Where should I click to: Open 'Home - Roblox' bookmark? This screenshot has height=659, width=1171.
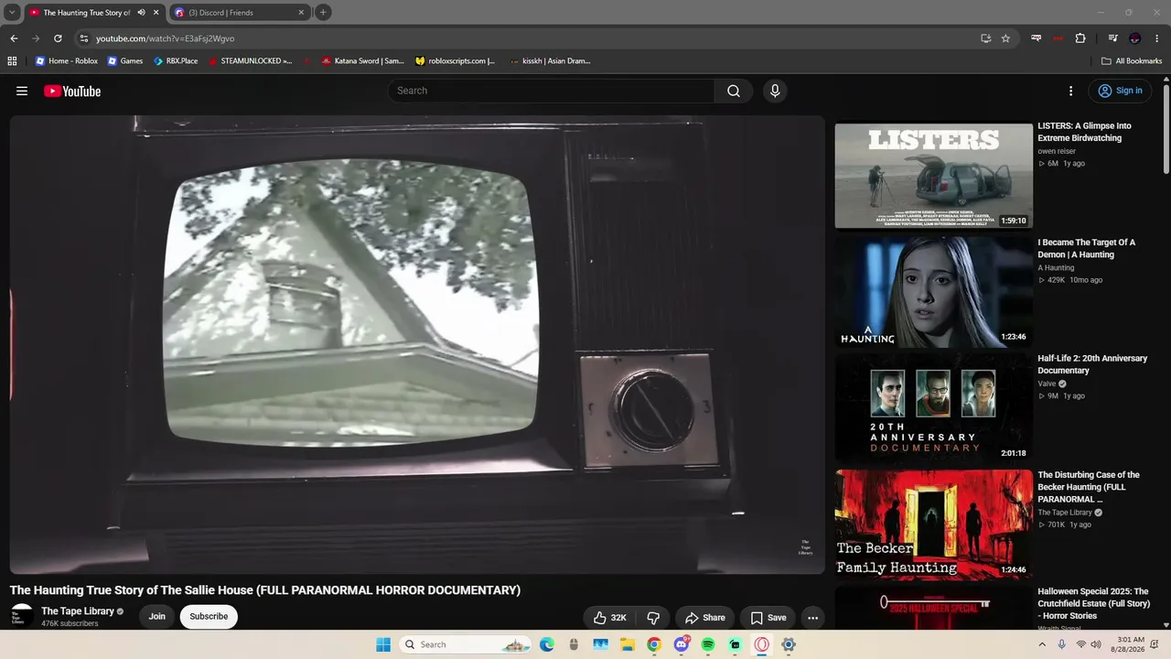pyautogui.click(x=66, y=61)
